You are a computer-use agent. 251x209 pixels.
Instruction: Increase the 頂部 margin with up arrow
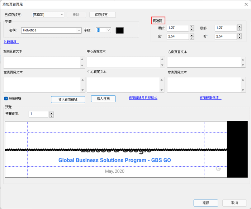coord(192,27)
